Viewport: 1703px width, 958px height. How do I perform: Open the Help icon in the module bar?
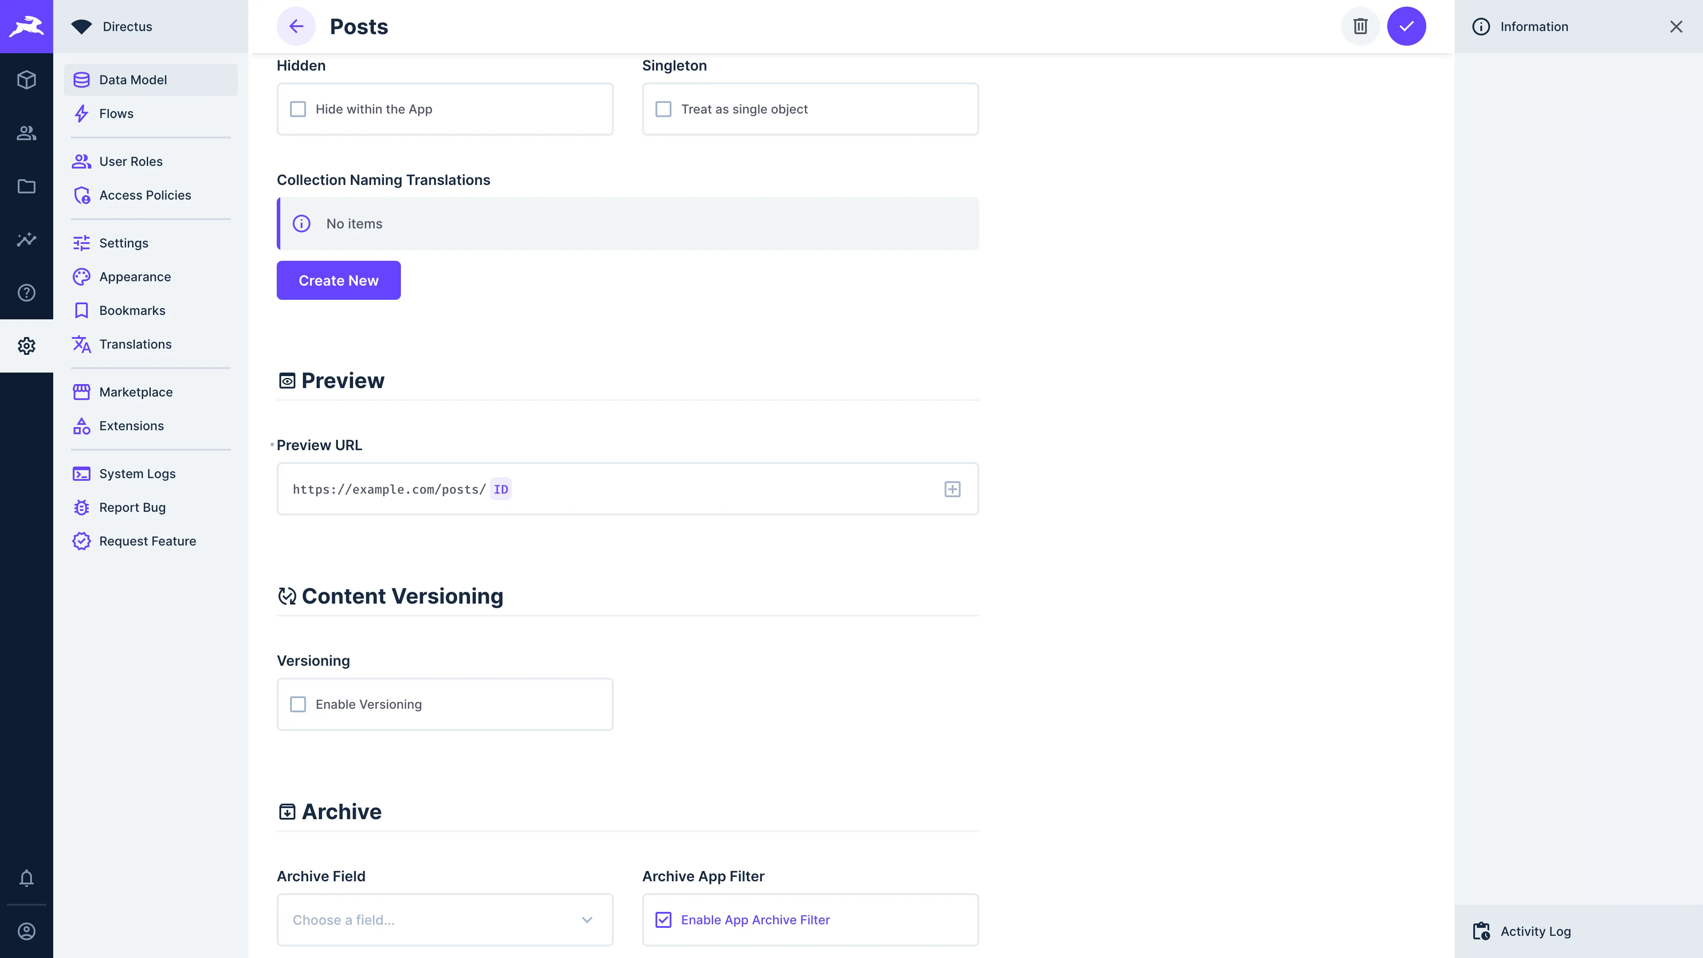[x=27, y=292]
